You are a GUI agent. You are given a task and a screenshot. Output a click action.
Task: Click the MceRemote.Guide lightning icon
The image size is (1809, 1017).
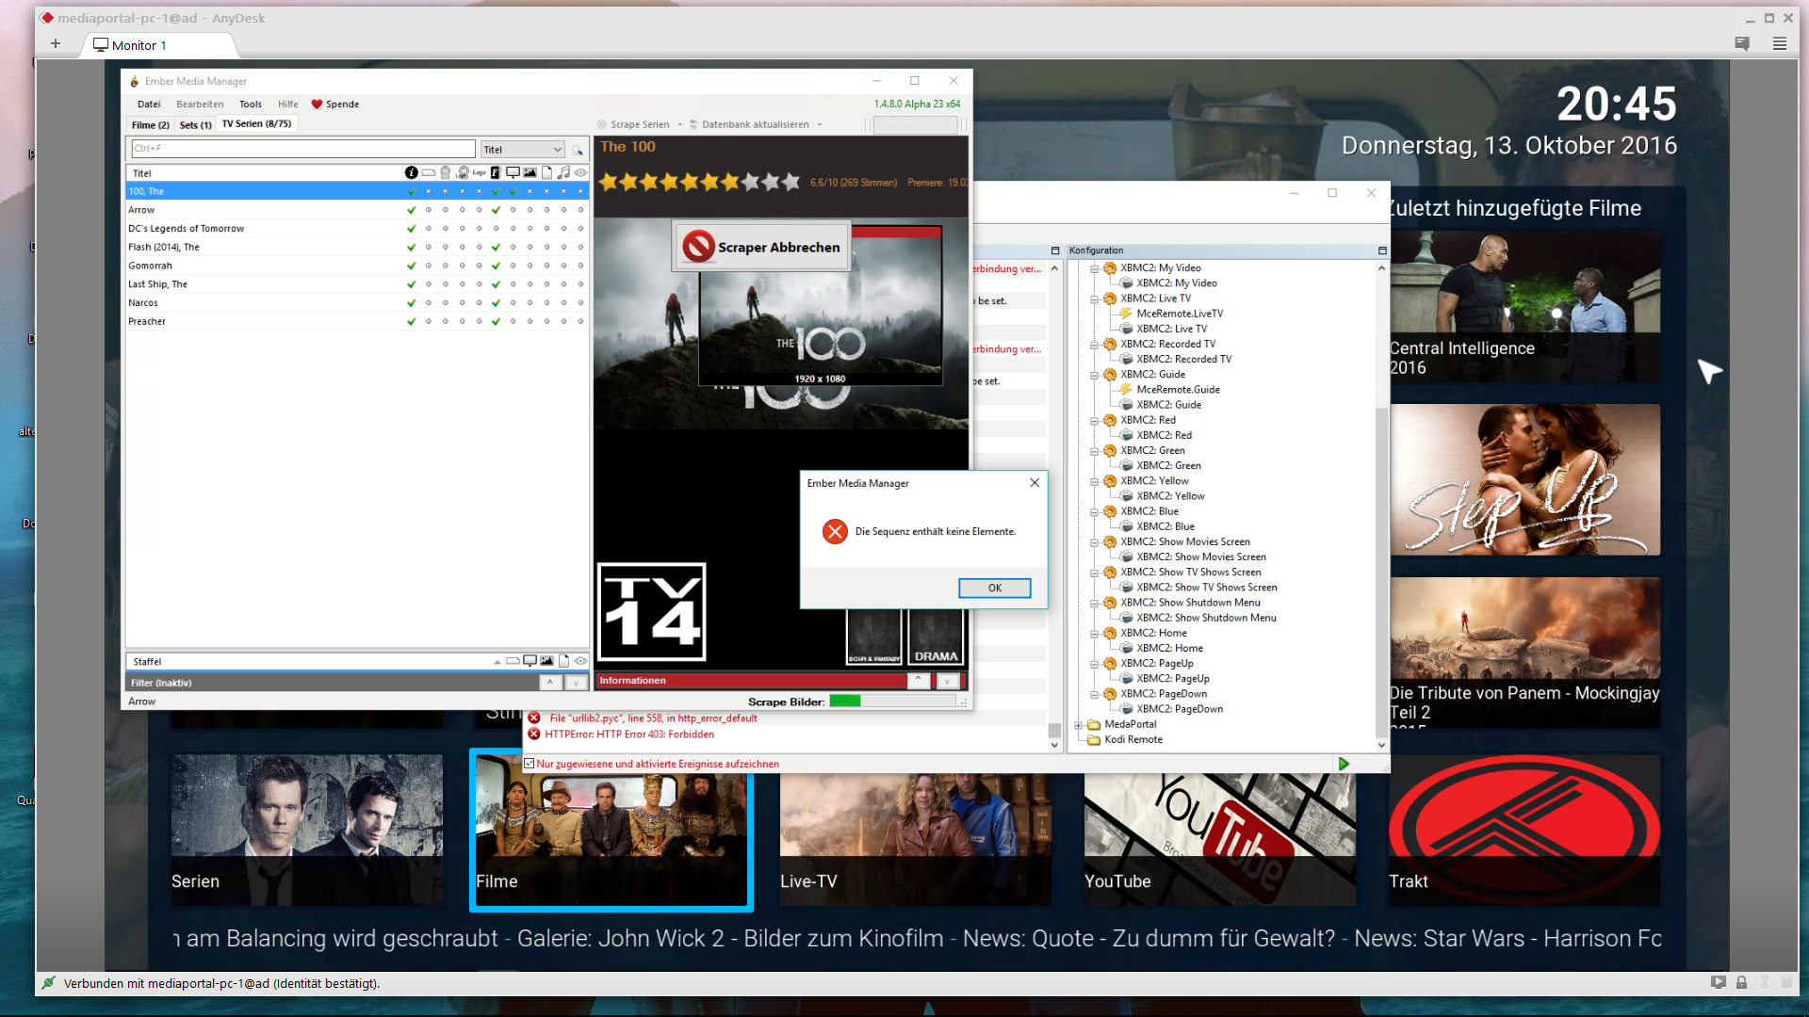(1125, 390)
